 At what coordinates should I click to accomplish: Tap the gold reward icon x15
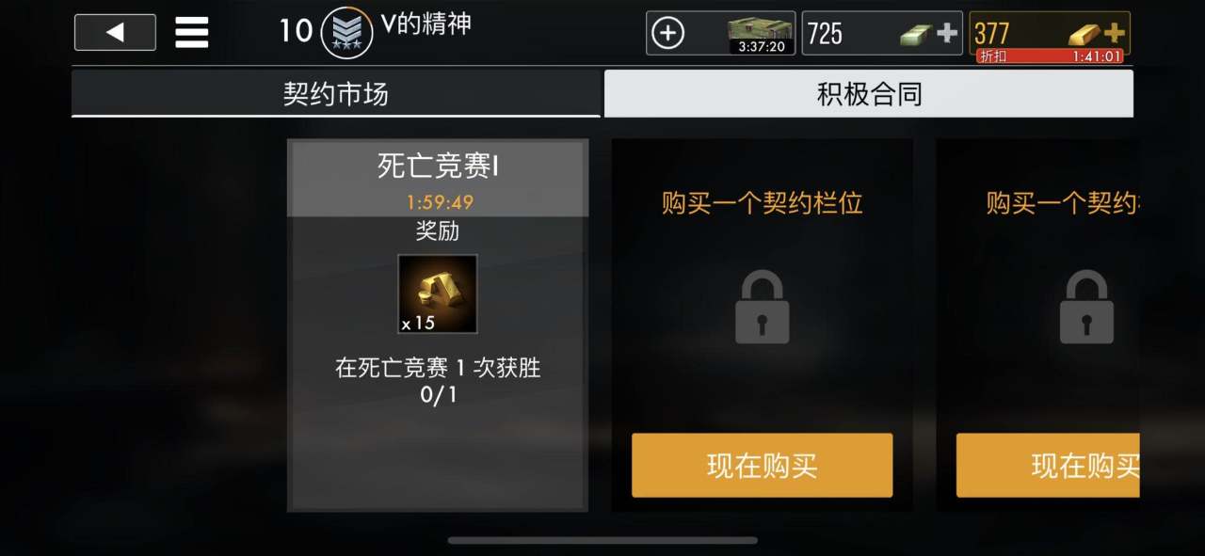point(438,294)
